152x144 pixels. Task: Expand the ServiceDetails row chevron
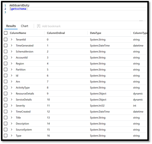tap(12, 100)
